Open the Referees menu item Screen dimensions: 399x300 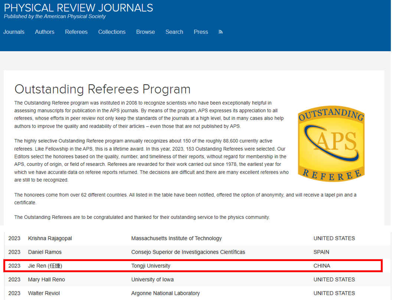tap(76, 32)
